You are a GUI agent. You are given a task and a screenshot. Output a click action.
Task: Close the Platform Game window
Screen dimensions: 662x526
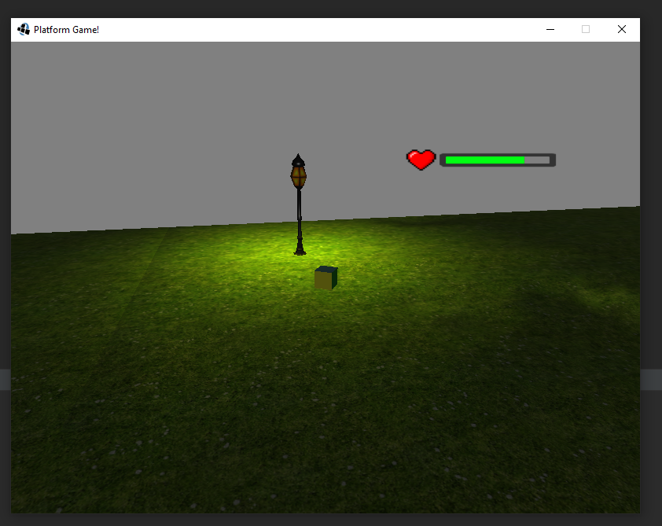coord(621,30)
